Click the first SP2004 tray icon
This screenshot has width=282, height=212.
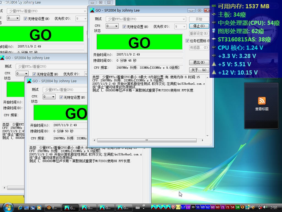pos(153,207)
